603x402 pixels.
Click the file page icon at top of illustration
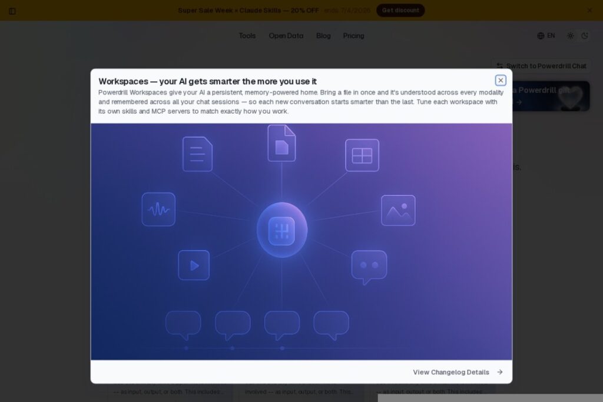click(281, 143)
